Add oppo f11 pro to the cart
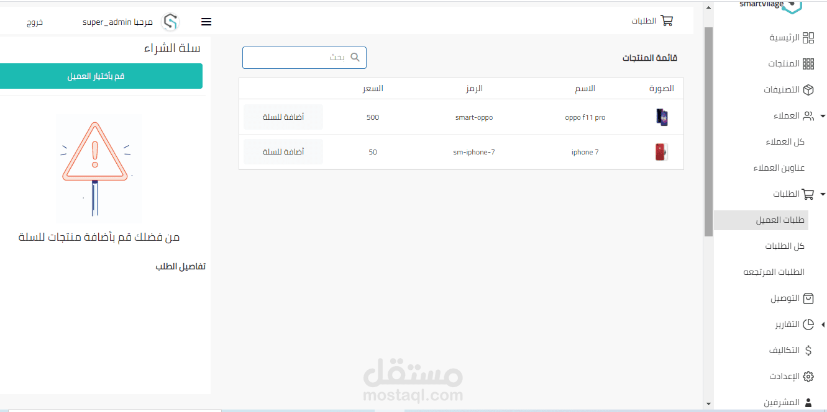The height and width of the screenshot is (412, 827). pyautogui.click(x=283, y=117)
